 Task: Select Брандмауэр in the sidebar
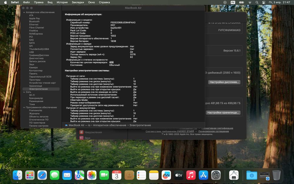(36, 98)
